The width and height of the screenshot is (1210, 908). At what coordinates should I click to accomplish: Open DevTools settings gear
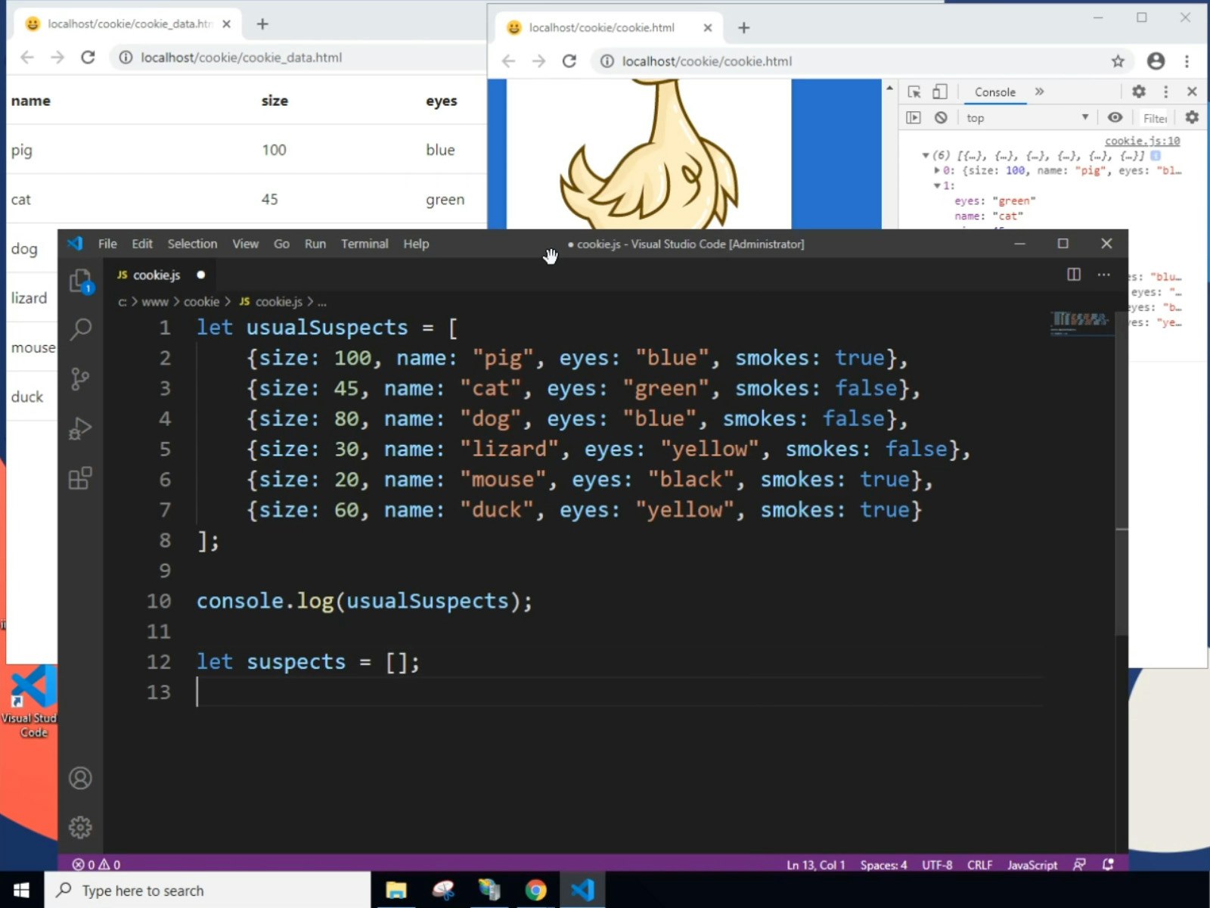[x=1139, y=92]
